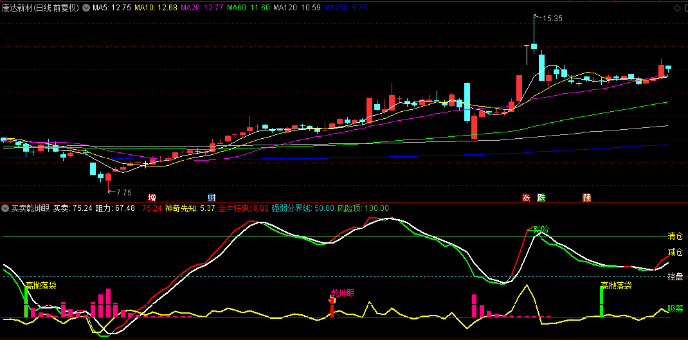Select the yellow MA10: 12.68 label
This screenshot has height=340, width=688.
point(156,8)
